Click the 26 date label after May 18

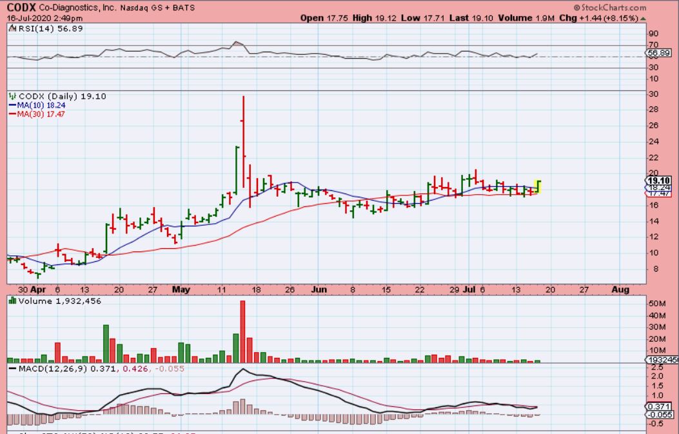tap(290, 290)
